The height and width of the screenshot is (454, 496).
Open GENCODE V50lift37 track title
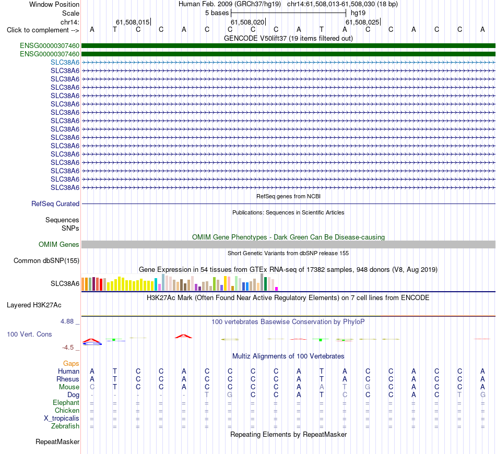[288, 39]
